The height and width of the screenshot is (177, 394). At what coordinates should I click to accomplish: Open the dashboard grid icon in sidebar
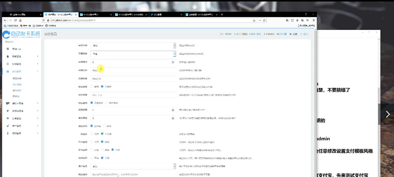[8, 49]
